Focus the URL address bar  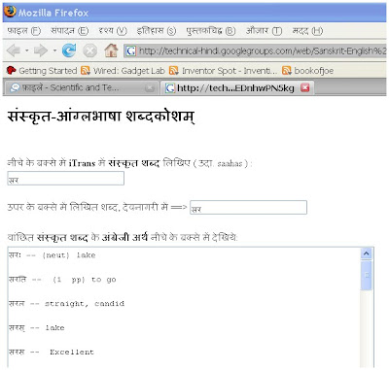255,50
